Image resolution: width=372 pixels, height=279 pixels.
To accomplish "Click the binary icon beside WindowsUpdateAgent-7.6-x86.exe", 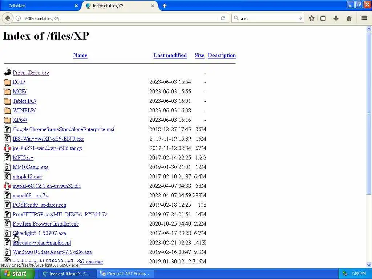I will (7, 252).
